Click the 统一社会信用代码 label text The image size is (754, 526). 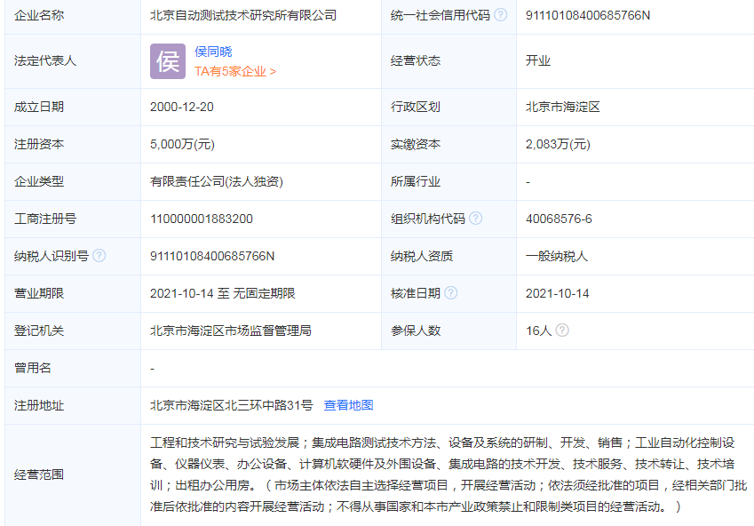(x=440, y=15)
